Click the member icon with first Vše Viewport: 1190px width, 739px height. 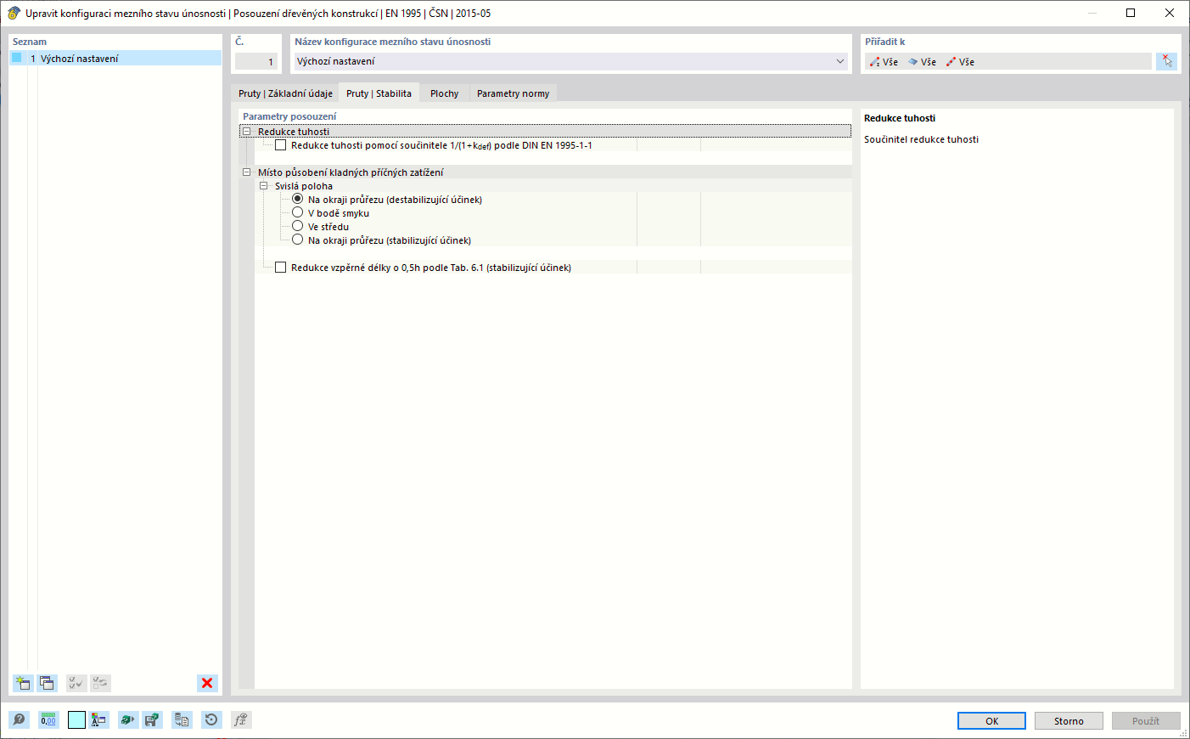875,62
